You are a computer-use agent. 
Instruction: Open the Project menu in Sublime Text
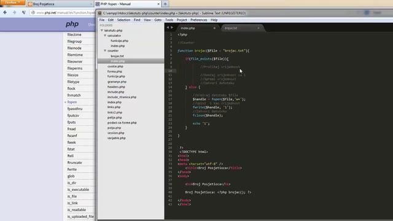(182, 20)
